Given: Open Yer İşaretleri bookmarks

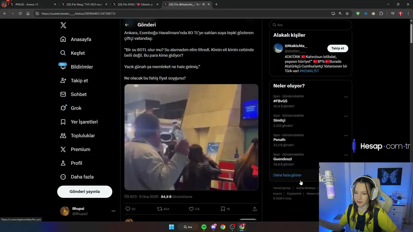Looking at the screenshot, I should pos(79,122).
